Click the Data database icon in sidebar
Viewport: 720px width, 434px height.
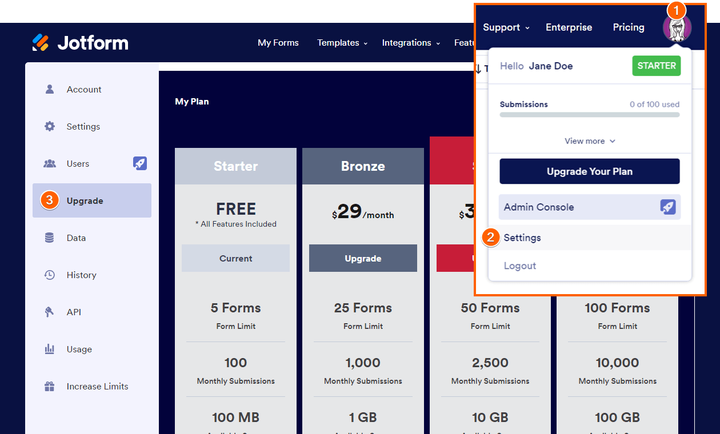point(50,238)
